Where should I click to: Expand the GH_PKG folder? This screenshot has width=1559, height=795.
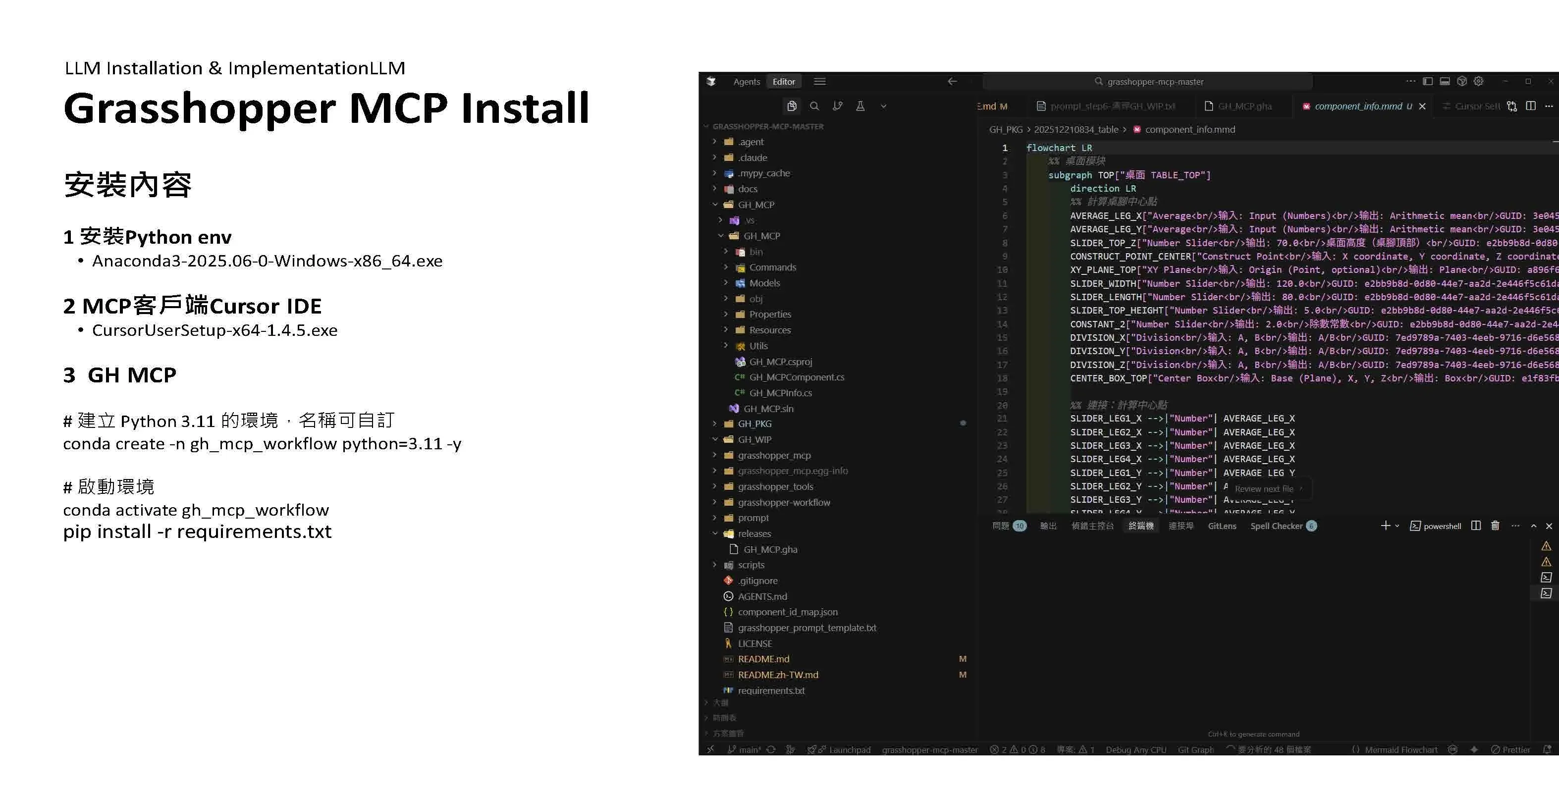[x=754, y=424]
